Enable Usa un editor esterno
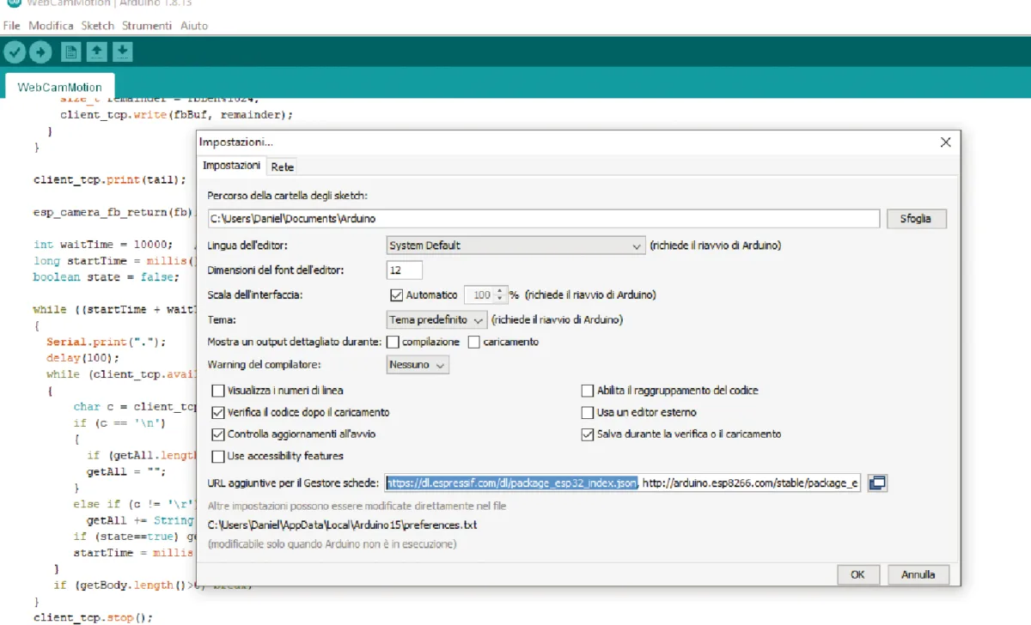Screen dimensions: 1031x625 tap(589, 412)
